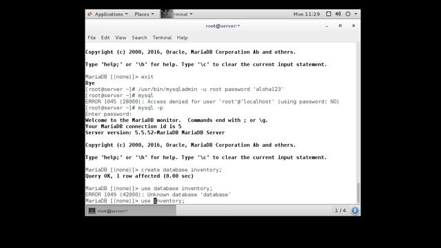Click 'Server version: 5.5.52-MariaDB' line
Image resolution: width=441 pixels, height=248 pixels.
pyautogui.click(x=155, y=132)
